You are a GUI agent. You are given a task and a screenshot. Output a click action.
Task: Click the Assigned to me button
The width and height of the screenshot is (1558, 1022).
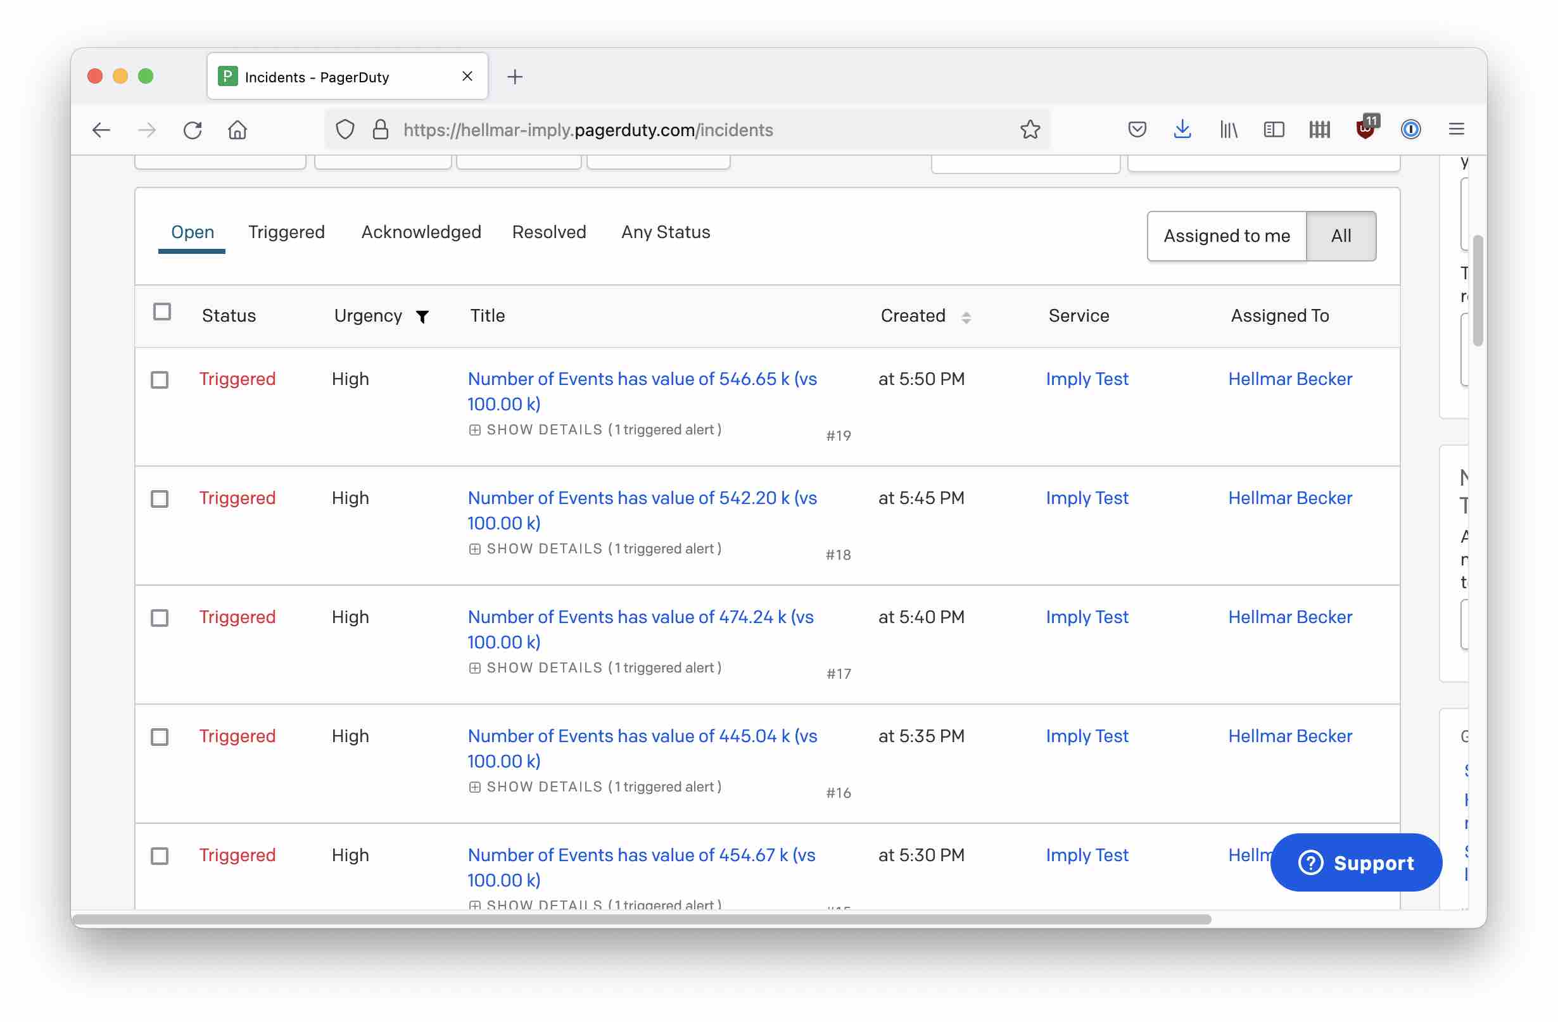tap(1226, 236)
